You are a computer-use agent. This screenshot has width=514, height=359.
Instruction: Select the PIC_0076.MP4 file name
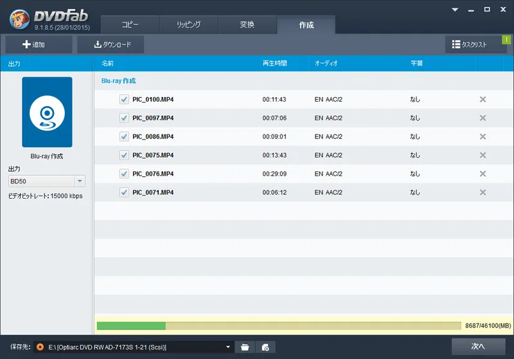(153, 174)
